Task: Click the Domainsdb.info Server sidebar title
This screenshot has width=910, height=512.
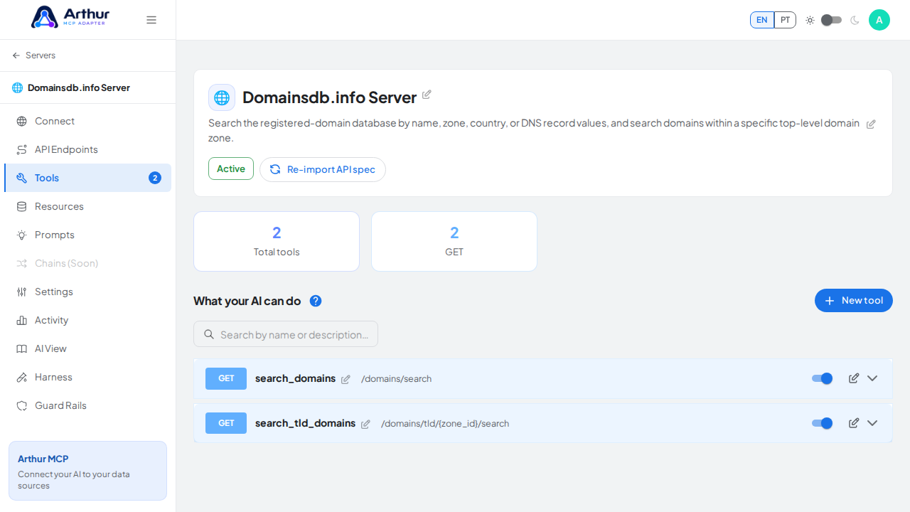Action: point(79,87)
